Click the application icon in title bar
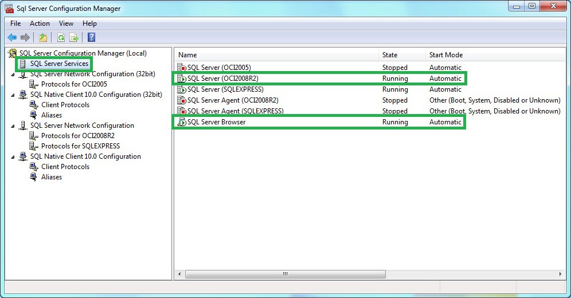The height and width of the screenshot is (298, 571). click(x=10, y=9)
